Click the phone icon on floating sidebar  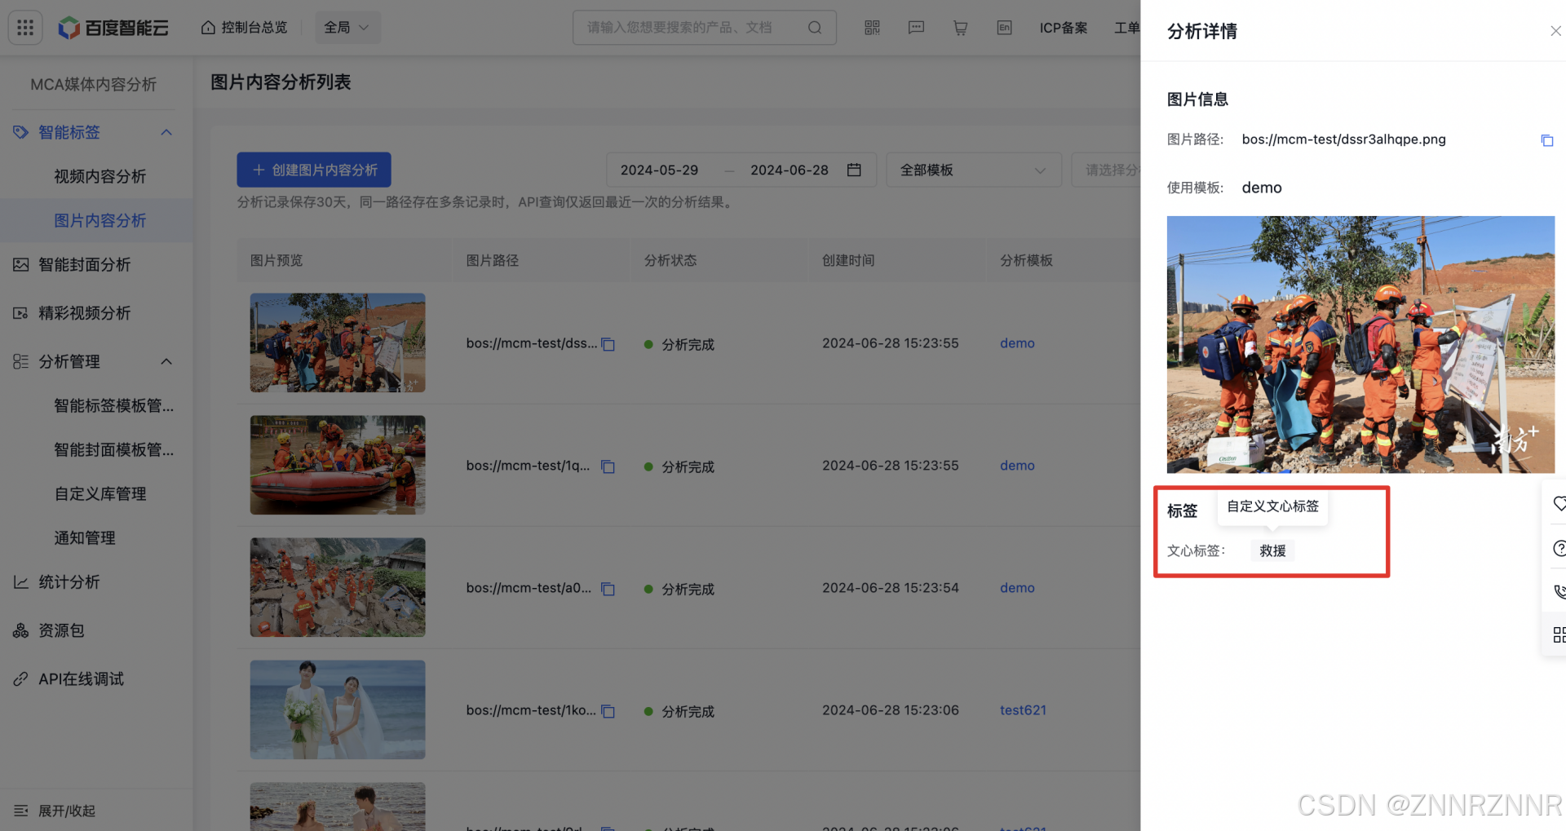pos(1559,591)
